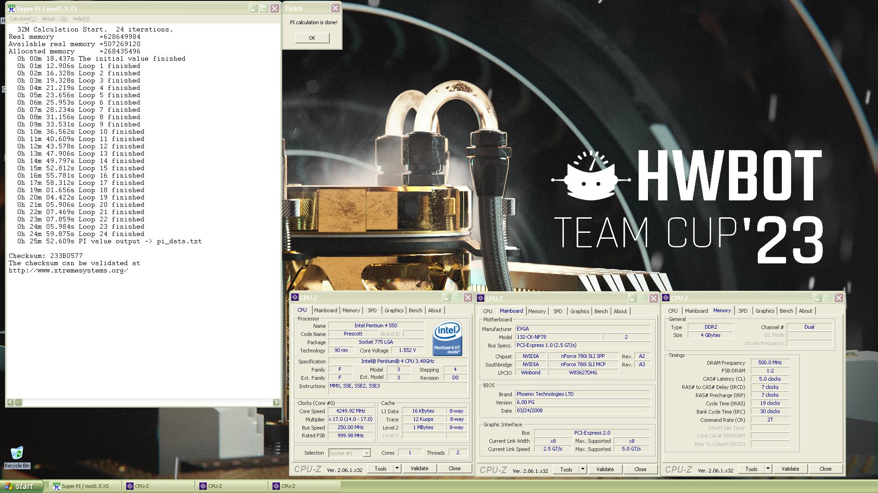Expand Tools dropdown arrow in Memory window

pyautogui.click(x=768, y=469)
